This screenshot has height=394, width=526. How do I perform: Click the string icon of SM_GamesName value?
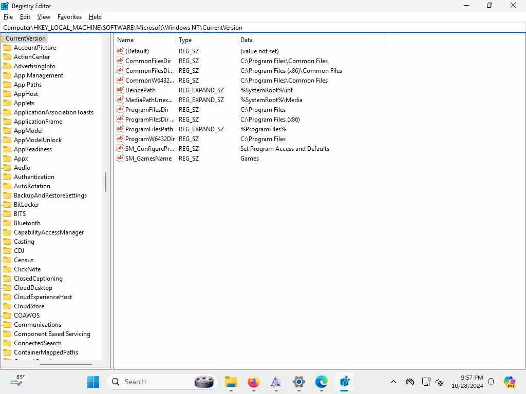(120, 158)
